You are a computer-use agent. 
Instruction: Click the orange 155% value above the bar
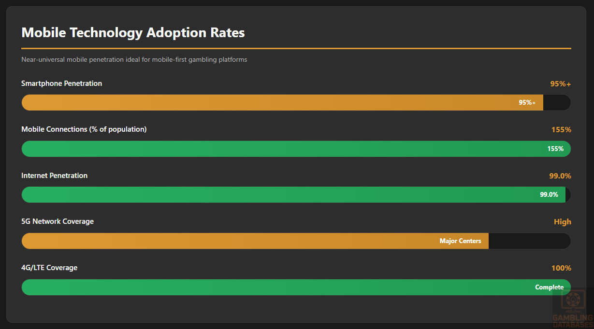pyautogui.click(x=561, y=130)
